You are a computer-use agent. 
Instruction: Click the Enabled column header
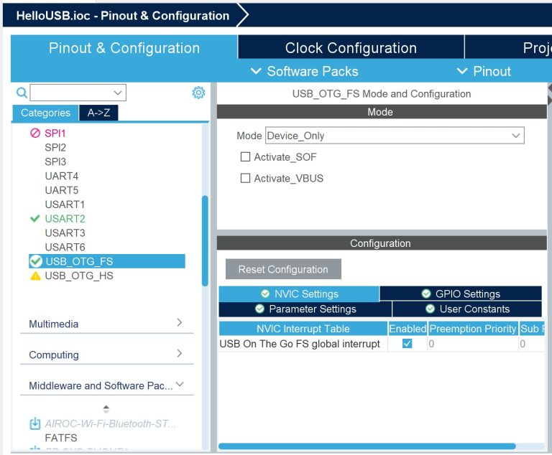pyautogui.click(x=408, y=329)
